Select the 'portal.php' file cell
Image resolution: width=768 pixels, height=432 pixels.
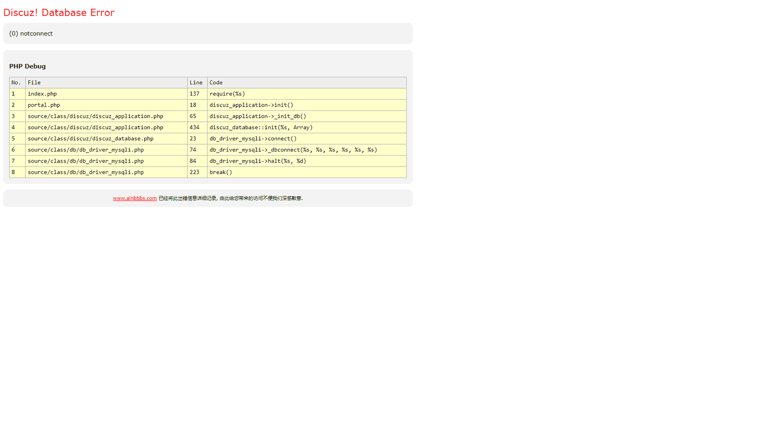106,105
